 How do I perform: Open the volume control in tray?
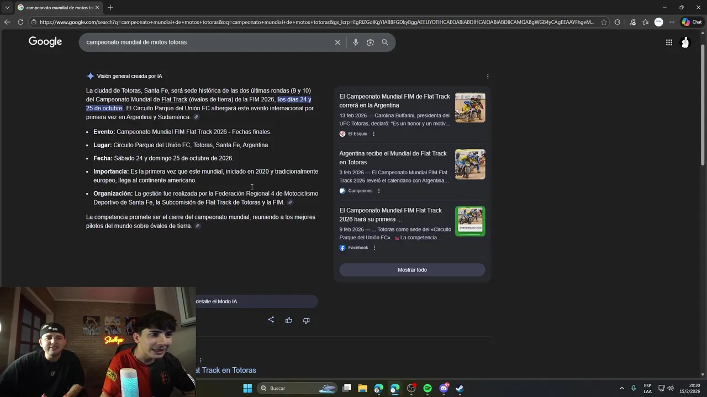click(671, 388)
